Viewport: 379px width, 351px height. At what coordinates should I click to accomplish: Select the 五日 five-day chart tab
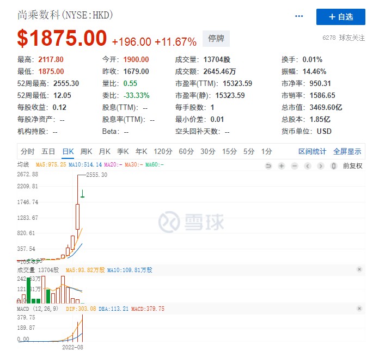(x=48, y=151)
